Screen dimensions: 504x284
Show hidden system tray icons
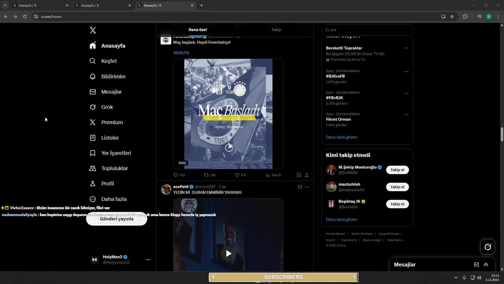[456, 278]
